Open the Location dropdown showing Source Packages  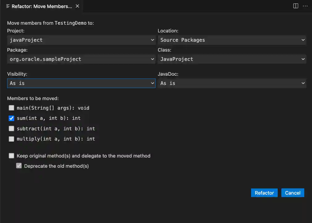(x=232, y=40)
